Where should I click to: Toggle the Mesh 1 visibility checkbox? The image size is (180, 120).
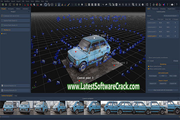2,33
